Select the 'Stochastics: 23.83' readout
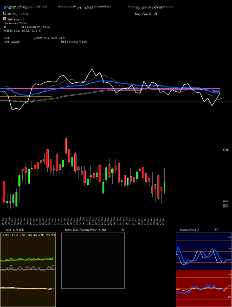This screenshot has width=232, height=307. pos(15,23)
